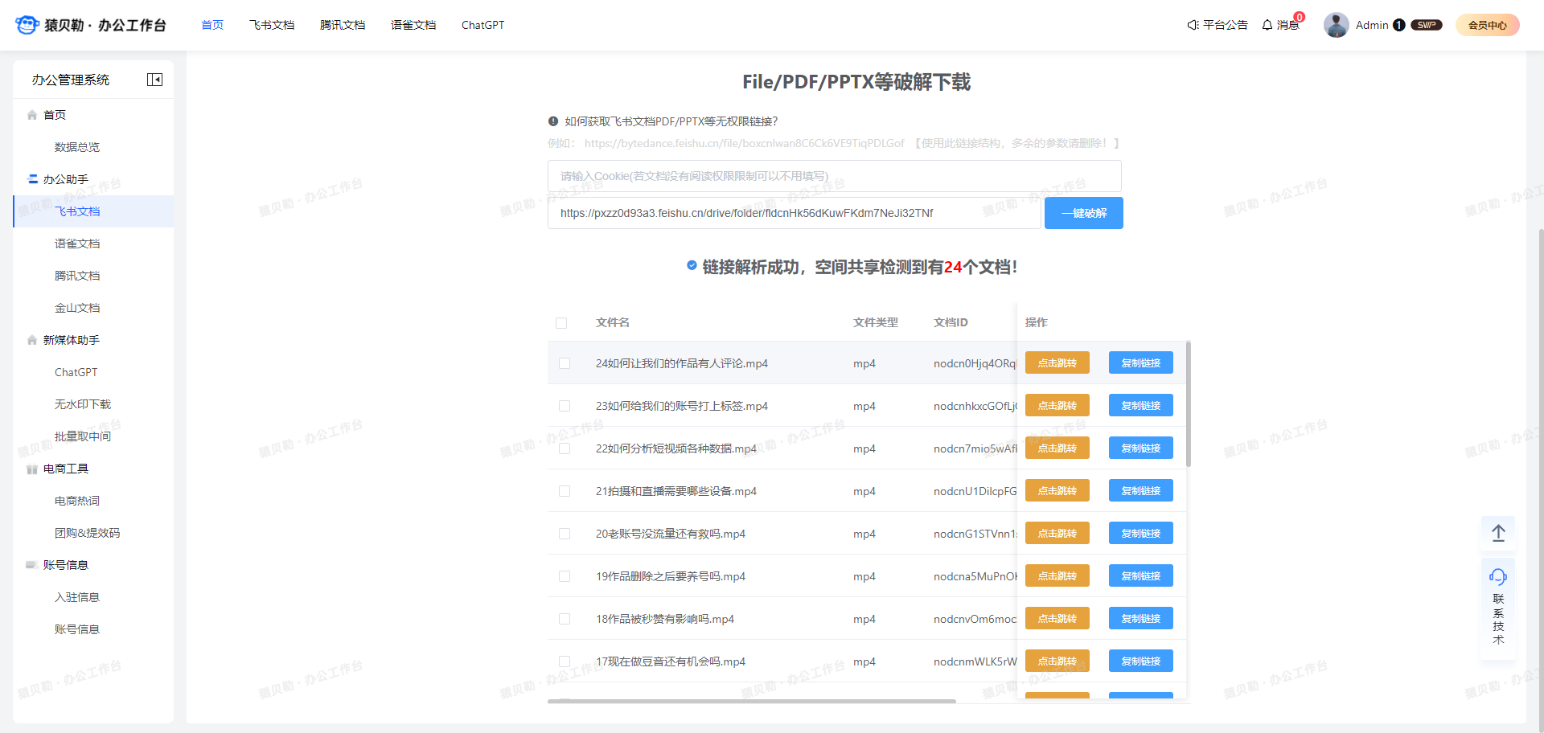Collapse the 办公助手 sidebar group
The width and height of the screenshot is (1544, 733).
point(66,179)
